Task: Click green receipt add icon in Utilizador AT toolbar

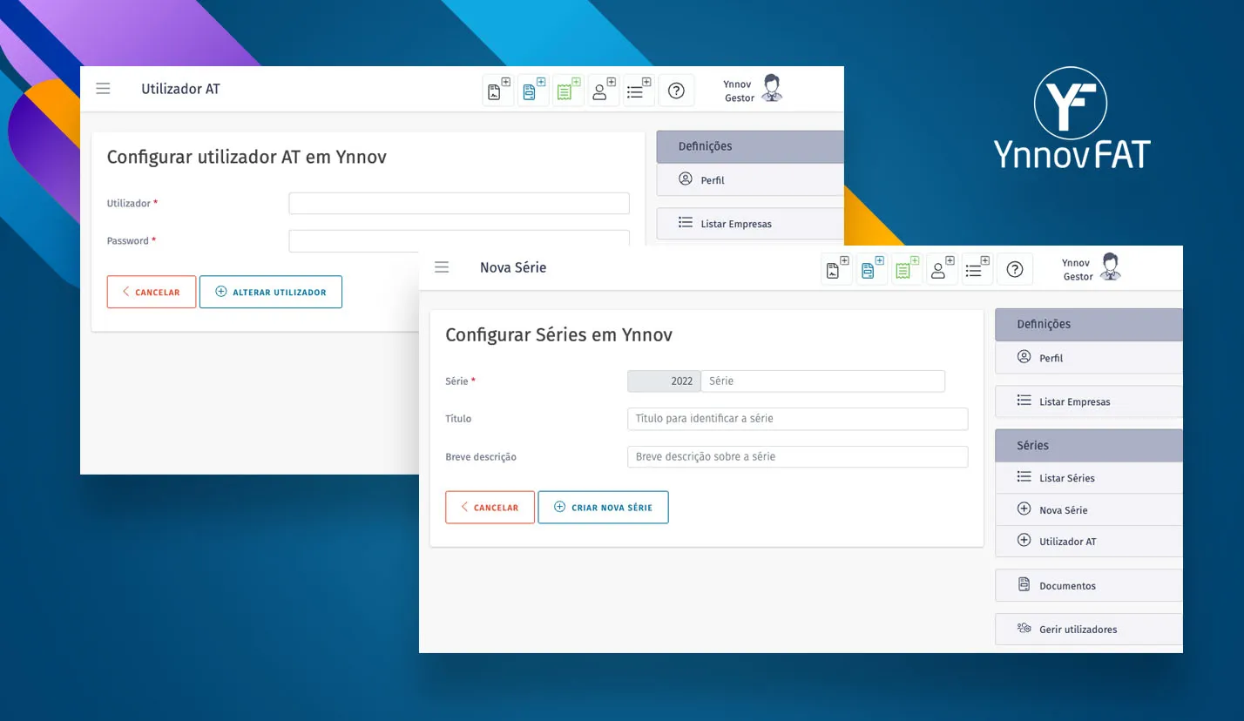Action: click(x=568, y=90)
